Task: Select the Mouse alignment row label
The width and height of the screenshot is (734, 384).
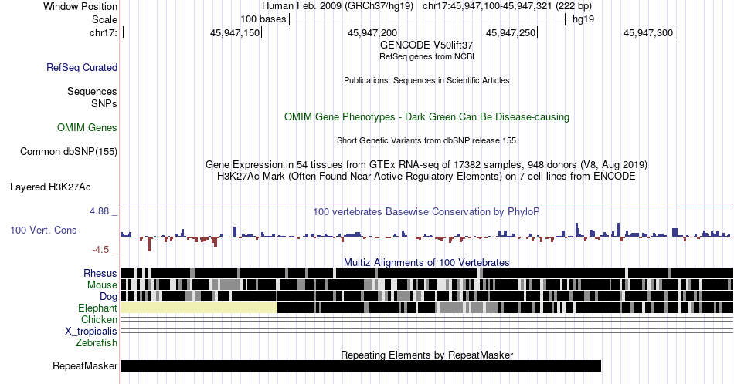Action: pos(101,285)
